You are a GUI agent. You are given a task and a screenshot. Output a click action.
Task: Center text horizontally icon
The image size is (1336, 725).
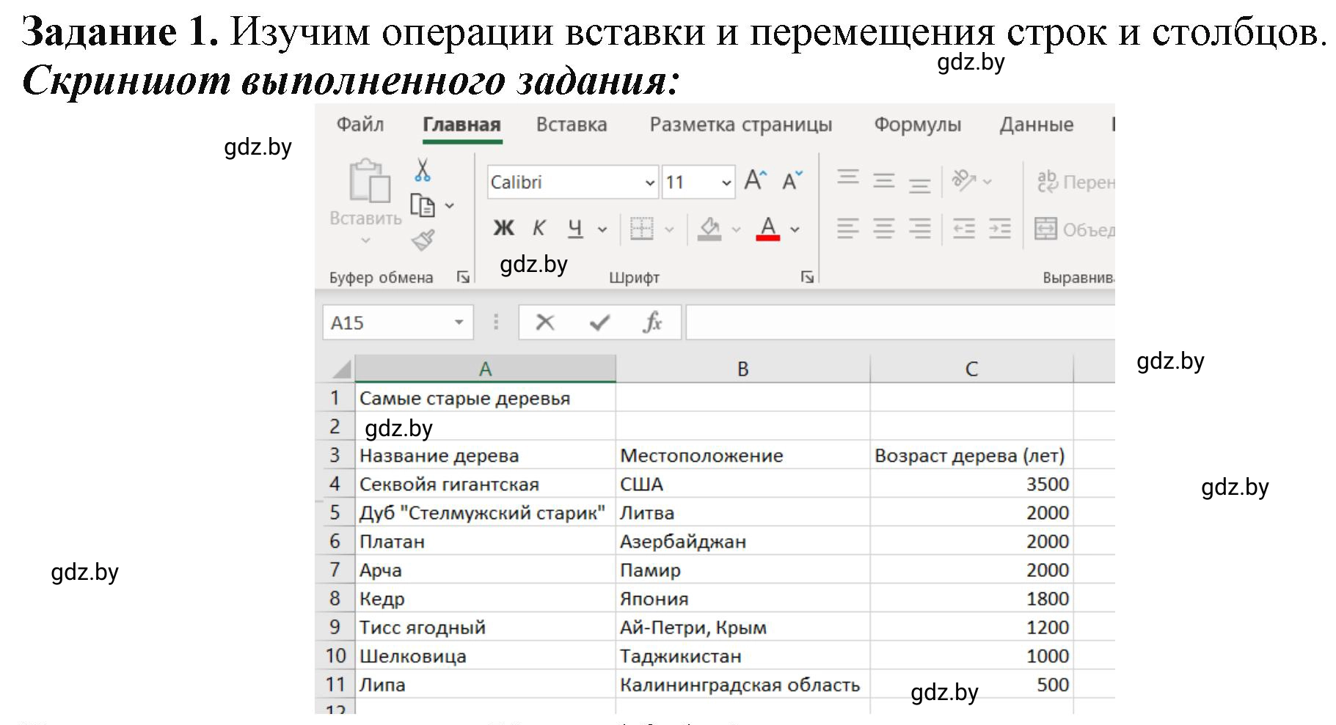pos(883,229)
